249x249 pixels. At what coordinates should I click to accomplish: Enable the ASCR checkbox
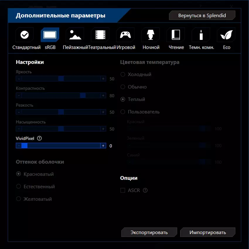123,190
